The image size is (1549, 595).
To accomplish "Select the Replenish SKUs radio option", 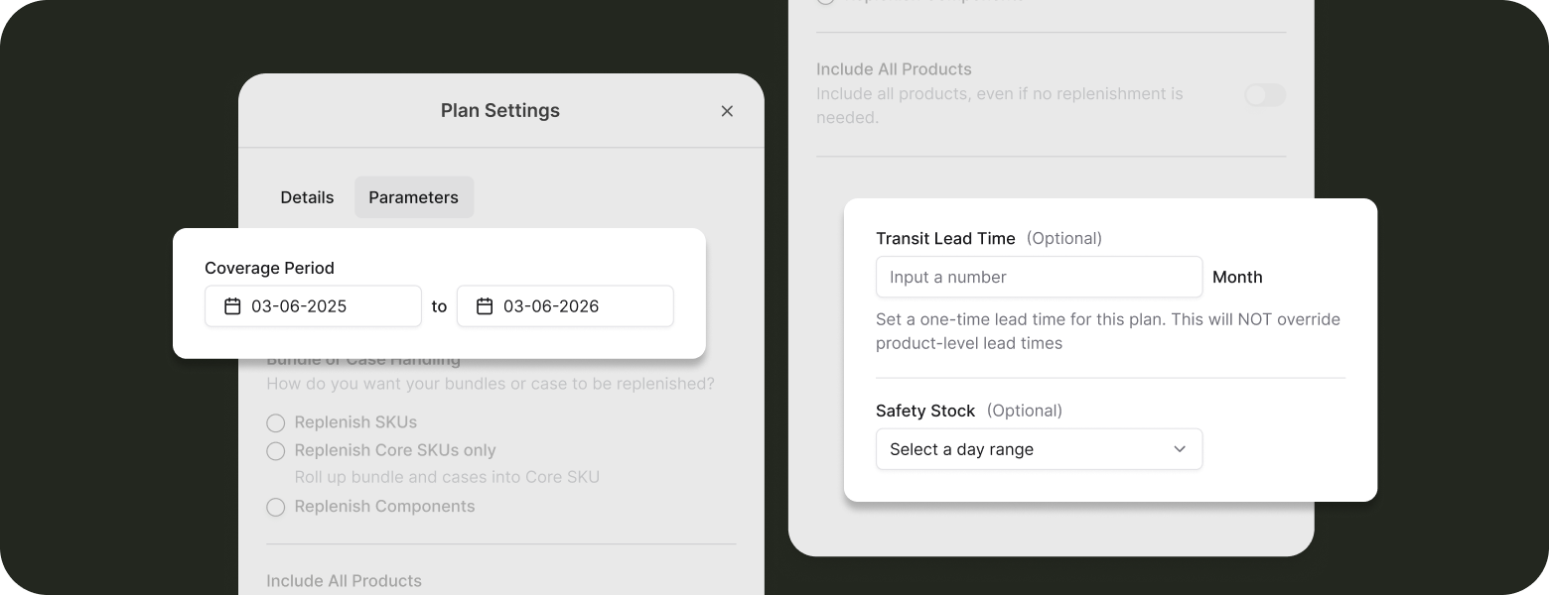I will point(276,423).
